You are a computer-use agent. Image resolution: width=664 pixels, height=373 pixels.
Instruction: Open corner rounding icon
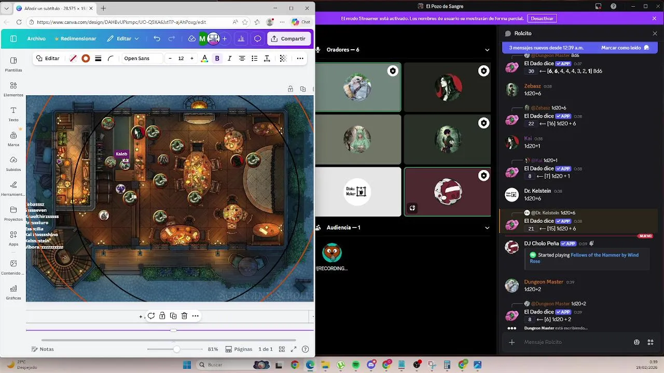(x=110, y=59)
